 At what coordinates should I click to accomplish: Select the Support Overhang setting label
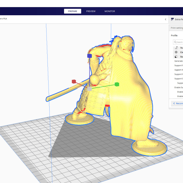click(178, 70)
